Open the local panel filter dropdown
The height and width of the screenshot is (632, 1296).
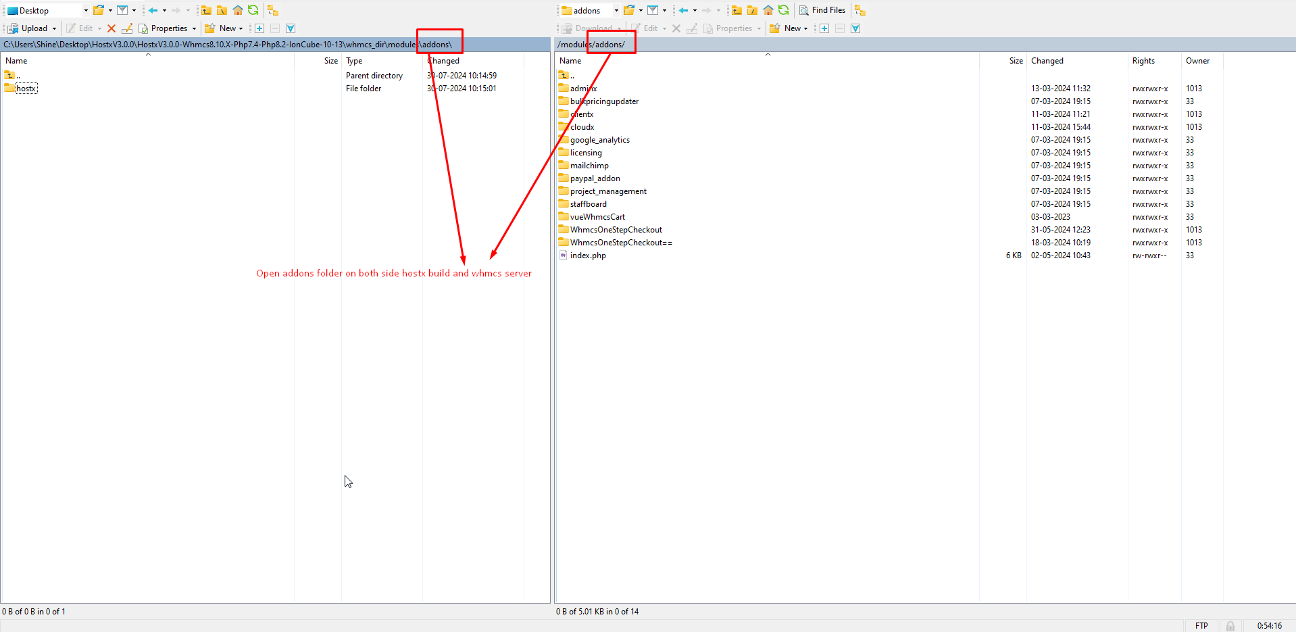(134, 10)
